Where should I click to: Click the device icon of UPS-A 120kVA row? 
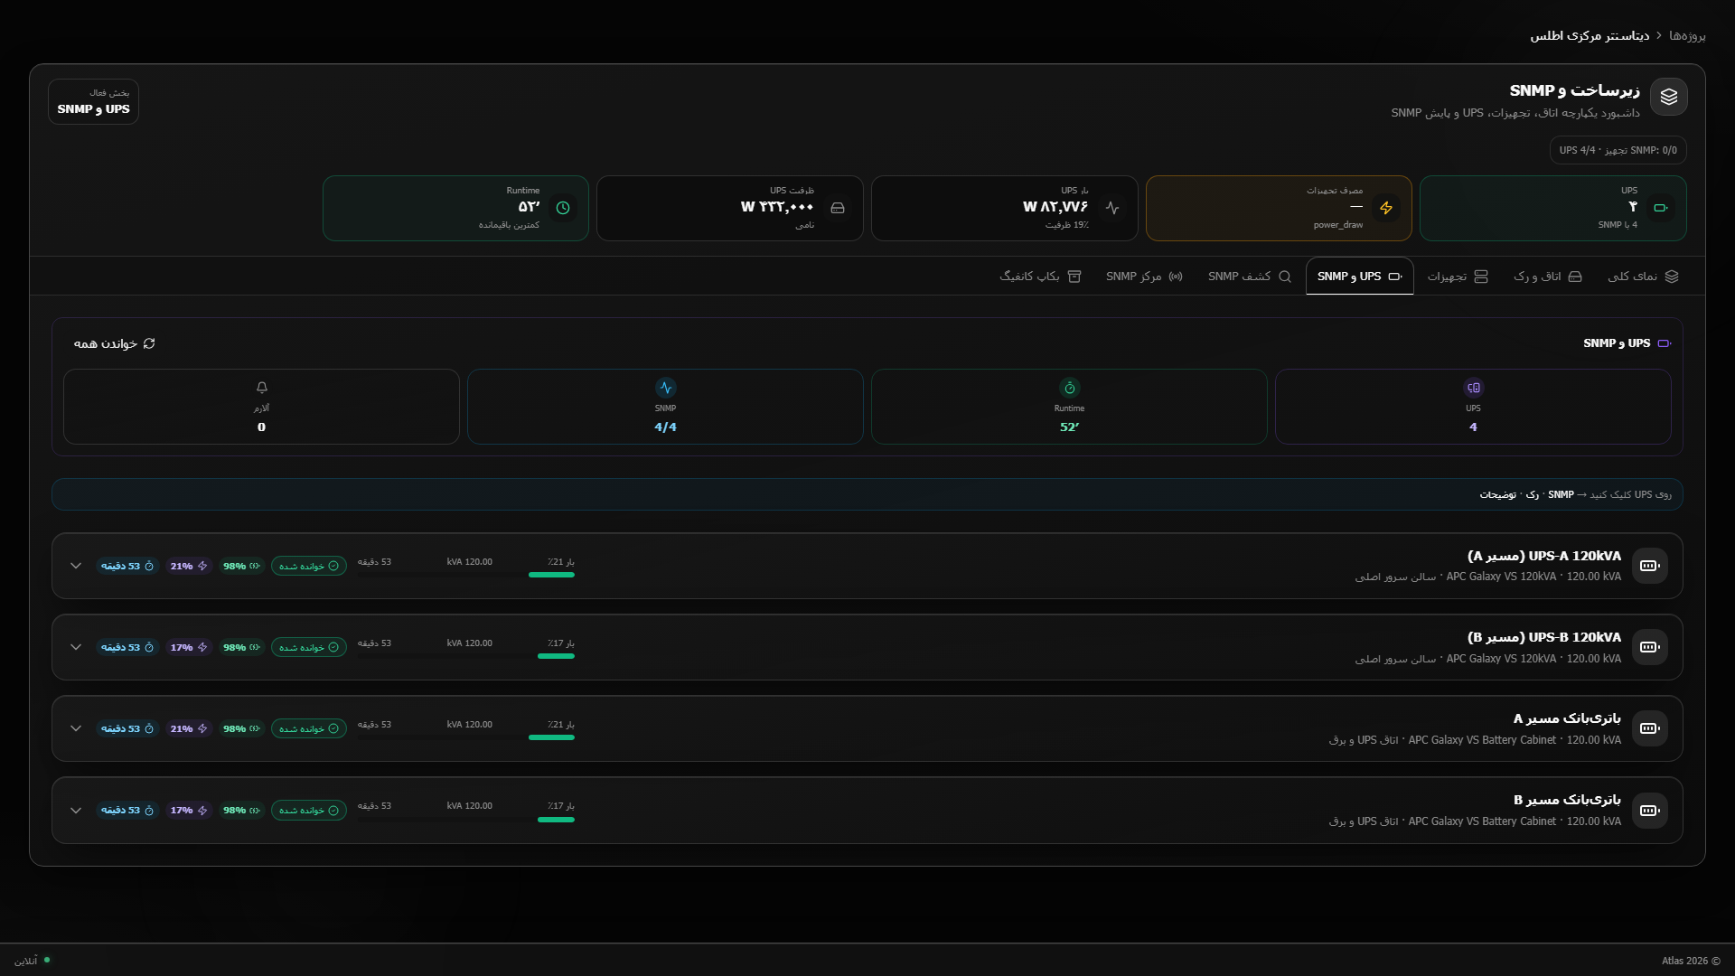click(x=1650, y=566)
